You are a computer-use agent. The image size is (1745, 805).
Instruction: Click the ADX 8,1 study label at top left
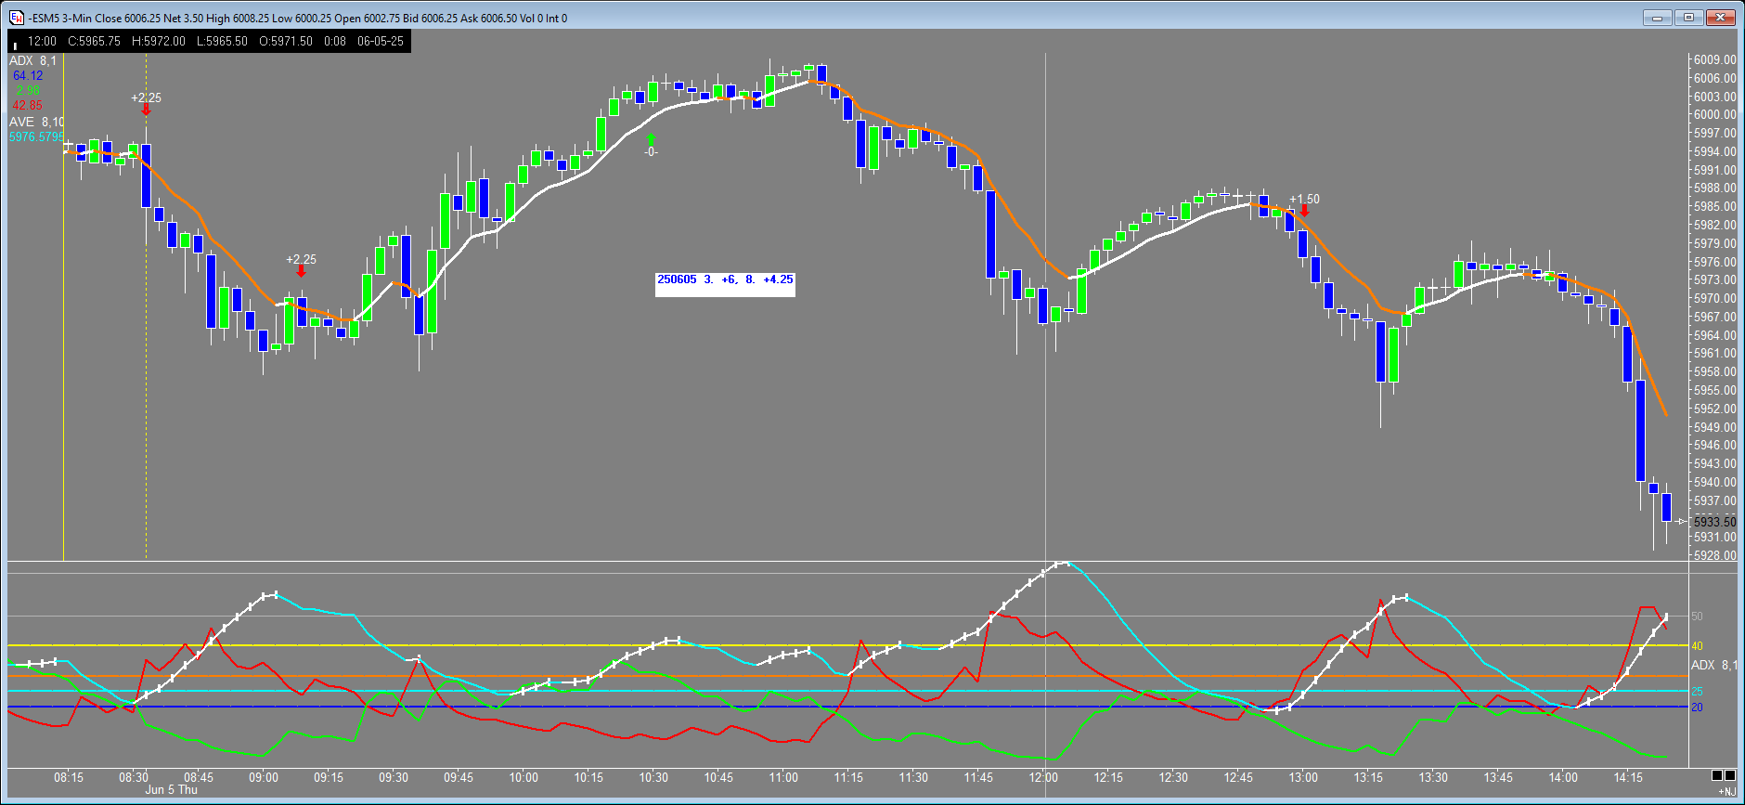32,60
